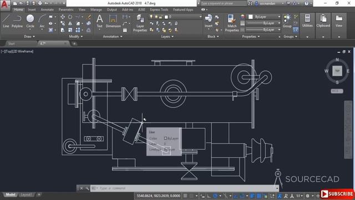Click the Explode tool icon

tap(89, 23)
